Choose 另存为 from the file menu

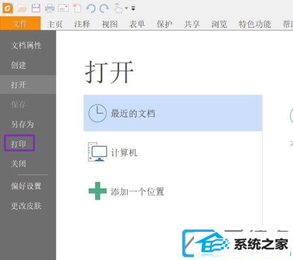click(22, 124)
